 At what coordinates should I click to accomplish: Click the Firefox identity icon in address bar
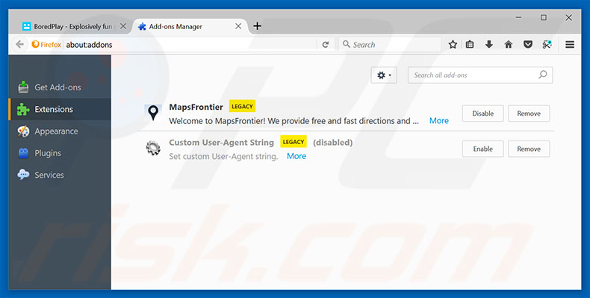[46, 44]
